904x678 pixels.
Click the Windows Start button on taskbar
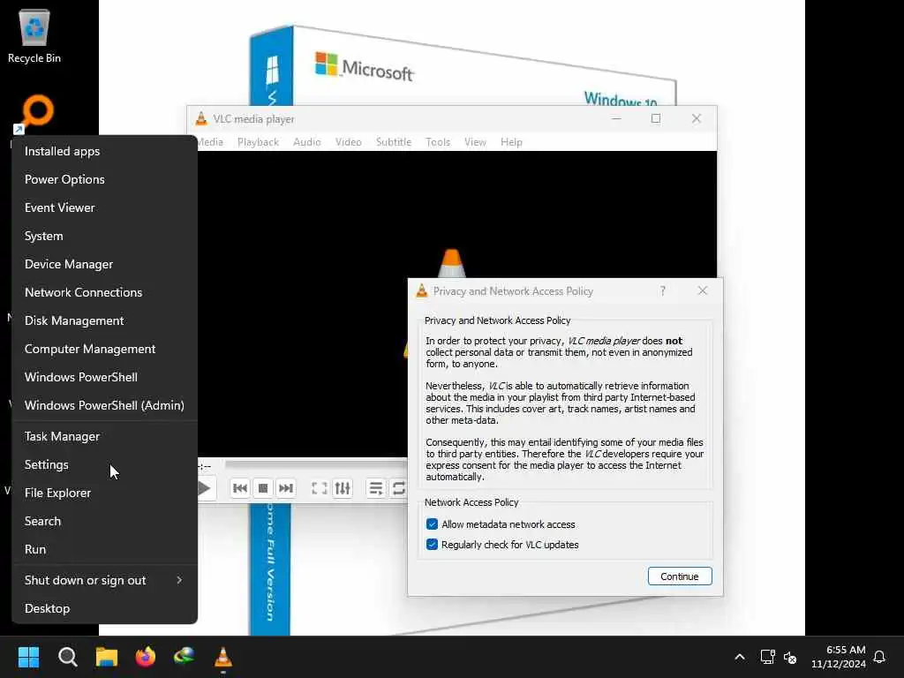28,657
